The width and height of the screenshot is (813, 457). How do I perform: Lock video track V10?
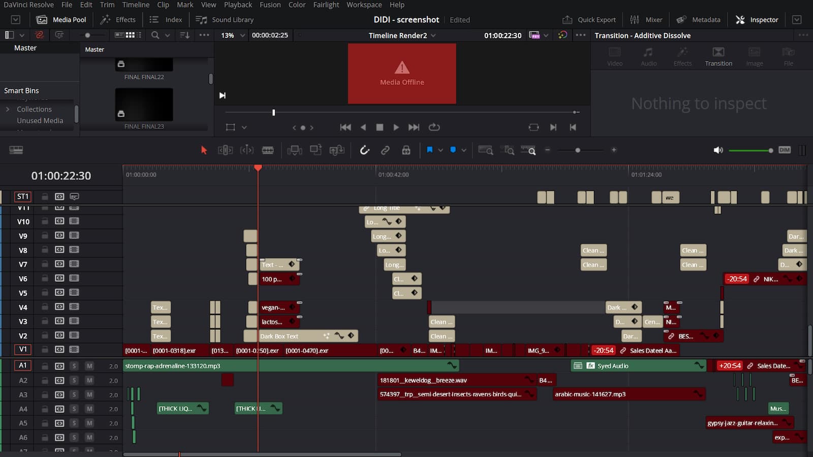pyautogui.click(x=45, y=221)
